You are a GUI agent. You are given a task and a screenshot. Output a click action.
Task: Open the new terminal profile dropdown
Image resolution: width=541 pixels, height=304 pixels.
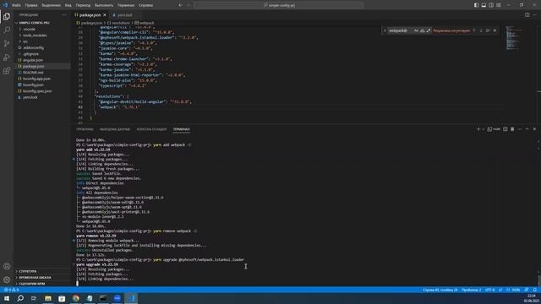pos(484,129)
